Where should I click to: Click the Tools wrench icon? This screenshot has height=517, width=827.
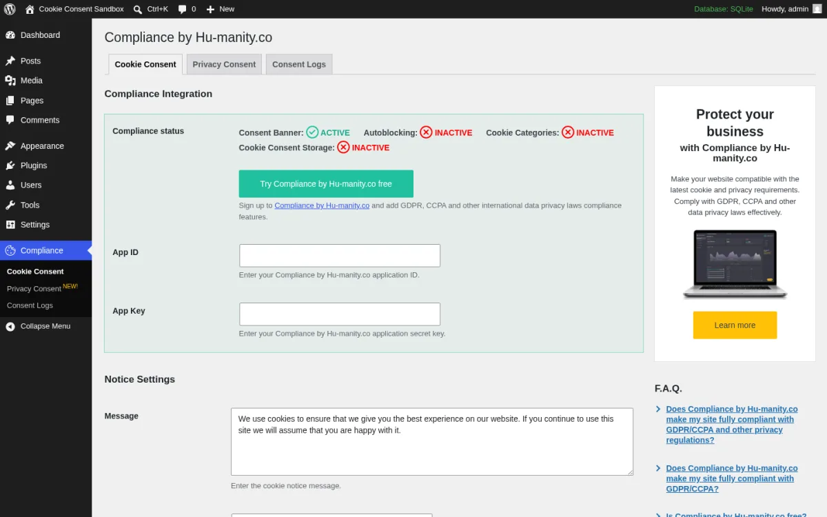point(10,205)
